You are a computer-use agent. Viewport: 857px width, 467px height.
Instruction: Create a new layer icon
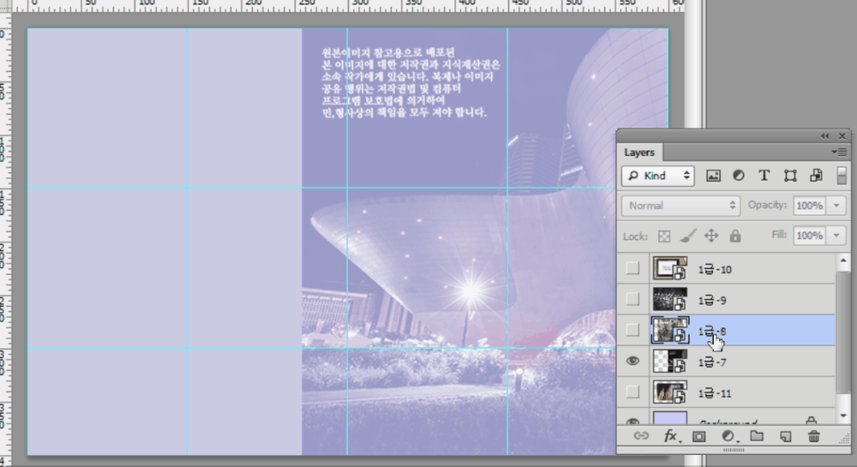pos(785,436)
